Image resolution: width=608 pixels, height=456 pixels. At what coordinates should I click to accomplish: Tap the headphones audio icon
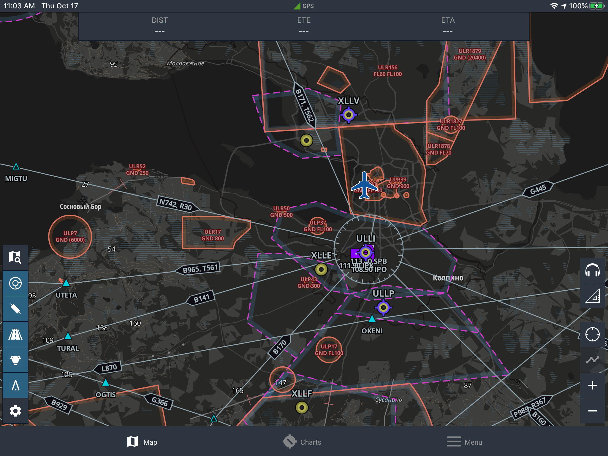point(592,270)
